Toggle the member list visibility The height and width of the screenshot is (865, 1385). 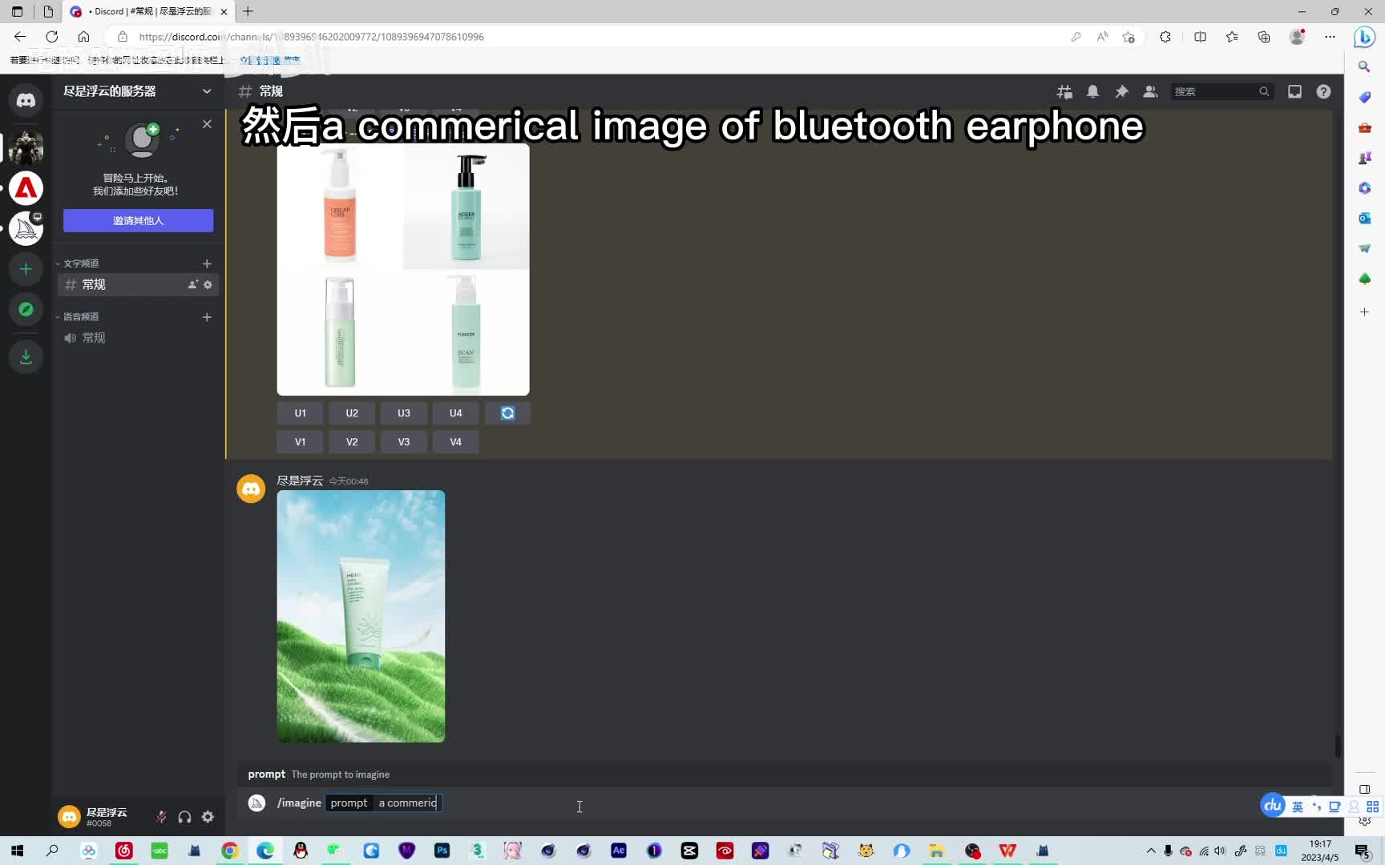pyautogui.click(x=1150, y=92)
